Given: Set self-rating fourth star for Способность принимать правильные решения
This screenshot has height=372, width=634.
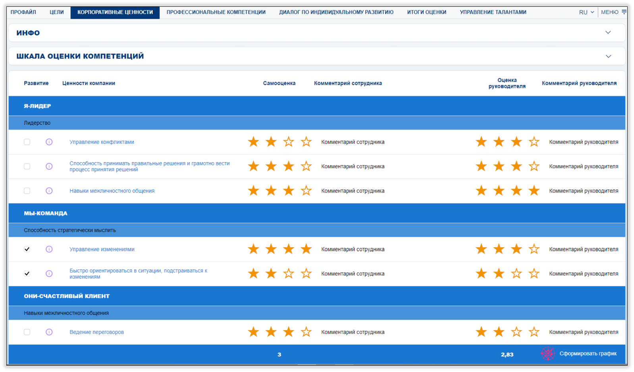Looking at the screenshot, I should 306,166.
